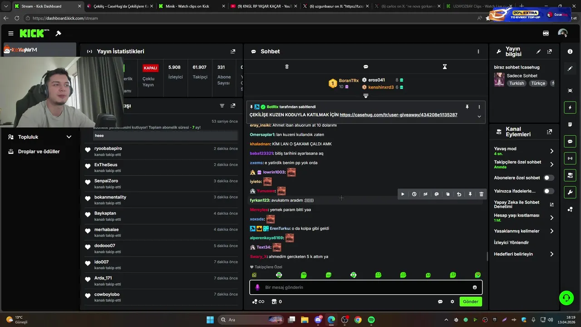The width and height of the screenshot is (581, 327).
Task: Pop out the Yayın bilgisi panel
Action: point(550,52)
